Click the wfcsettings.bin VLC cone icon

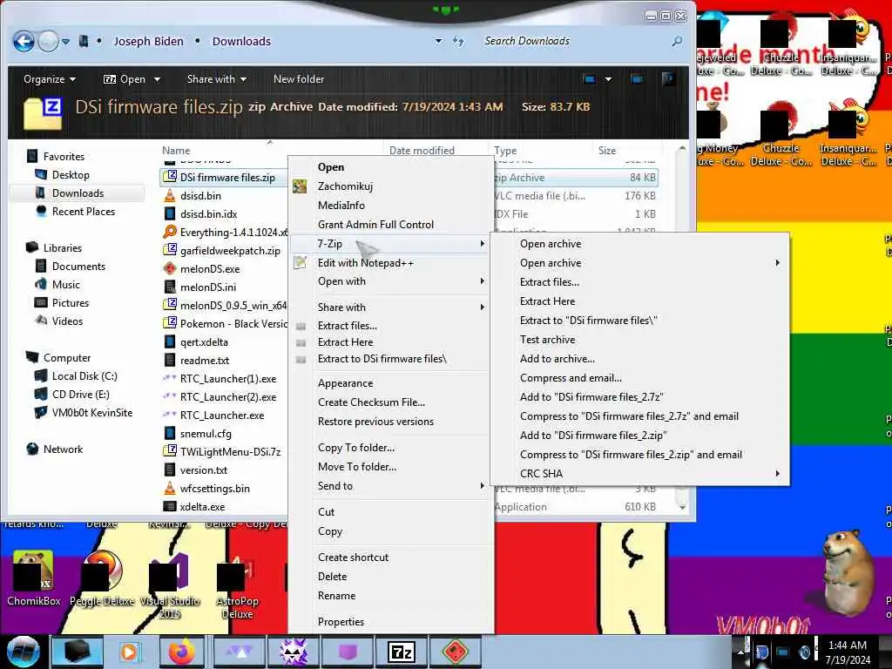(x=170, y=488)
